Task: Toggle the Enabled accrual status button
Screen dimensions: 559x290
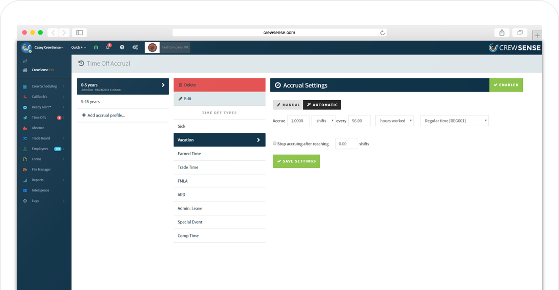Action: (x=506, y=85)
